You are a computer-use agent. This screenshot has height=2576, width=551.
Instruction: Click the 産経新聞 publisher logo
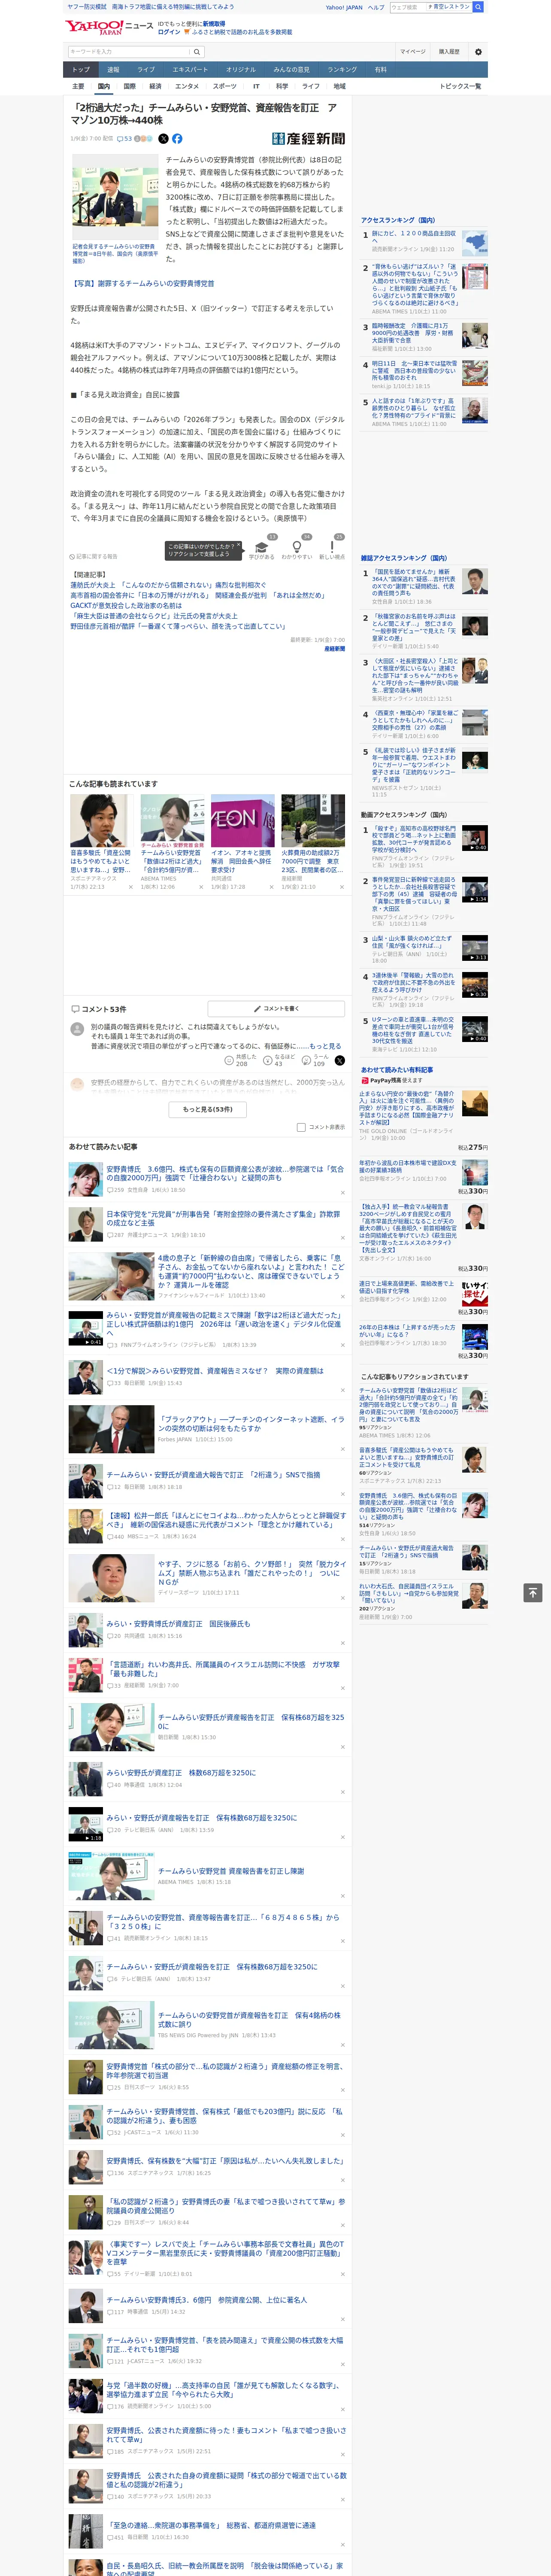pos(308,139)
